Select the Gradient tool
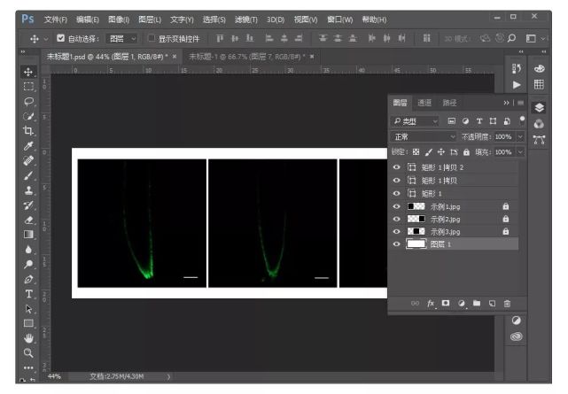The image size is (568, 394). (x=28, y=234)
